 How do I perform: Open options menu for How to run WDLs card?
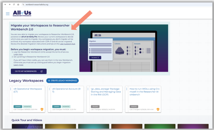(x=127, y=89)
